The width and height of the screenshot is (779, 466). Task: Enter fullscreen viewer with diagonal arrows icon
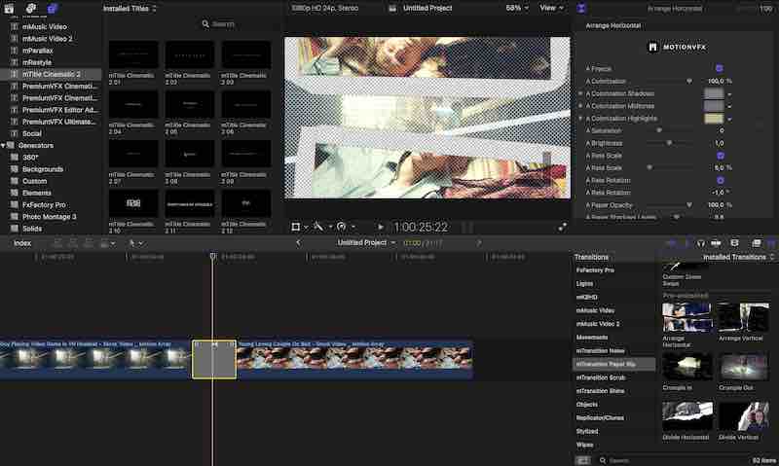[563, 227]
